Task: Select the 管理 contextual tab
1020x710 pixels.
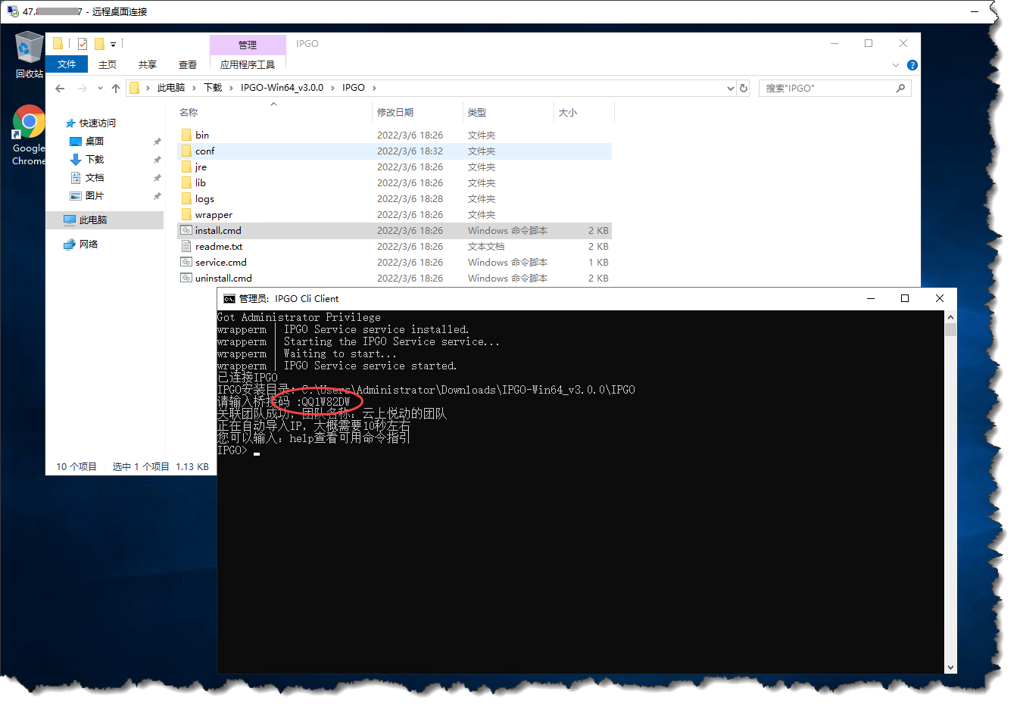Action: pyautogui.click(x=248, y=45)
